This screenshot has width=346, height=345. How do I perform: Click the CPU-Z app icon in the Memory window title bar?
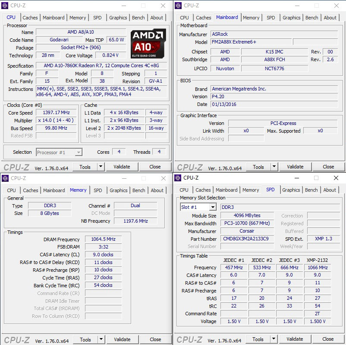tap(5, 178)
